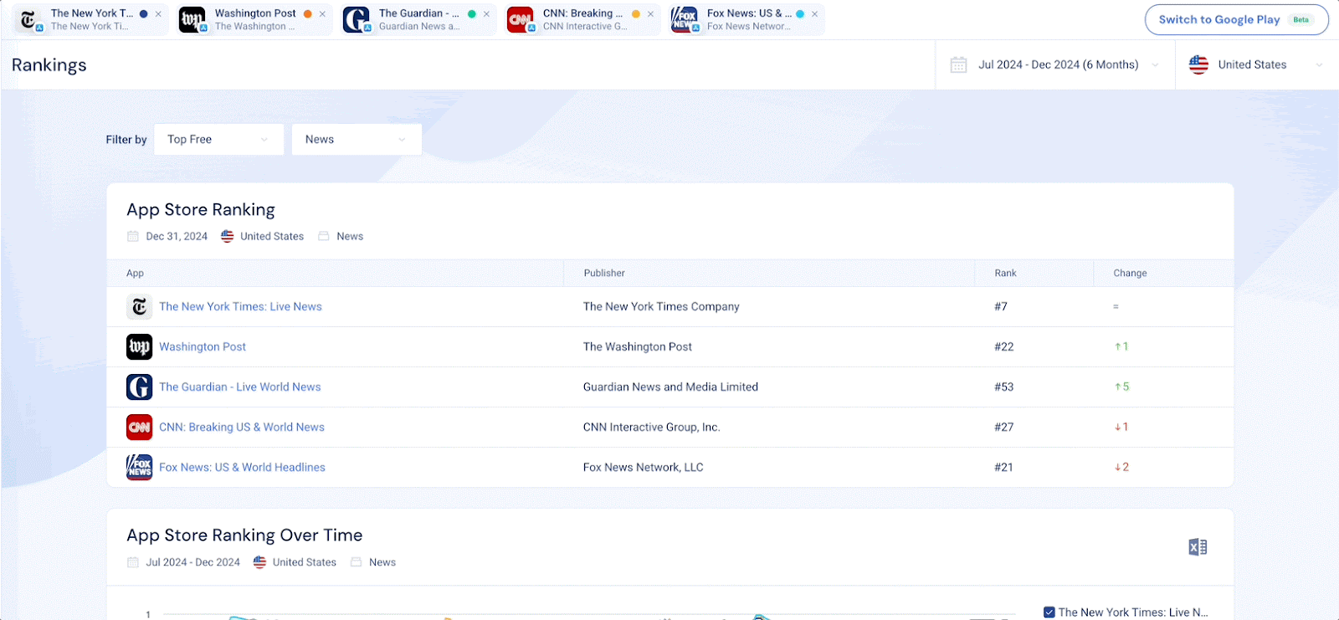Export ranking chart with the Excel icon
This screenshot has height=620, width=1339.
point(1198,547)
